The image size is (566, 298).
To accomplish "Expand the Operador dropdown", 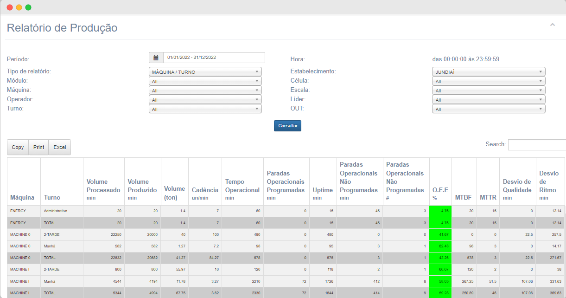I will click(x=205, y=100).
